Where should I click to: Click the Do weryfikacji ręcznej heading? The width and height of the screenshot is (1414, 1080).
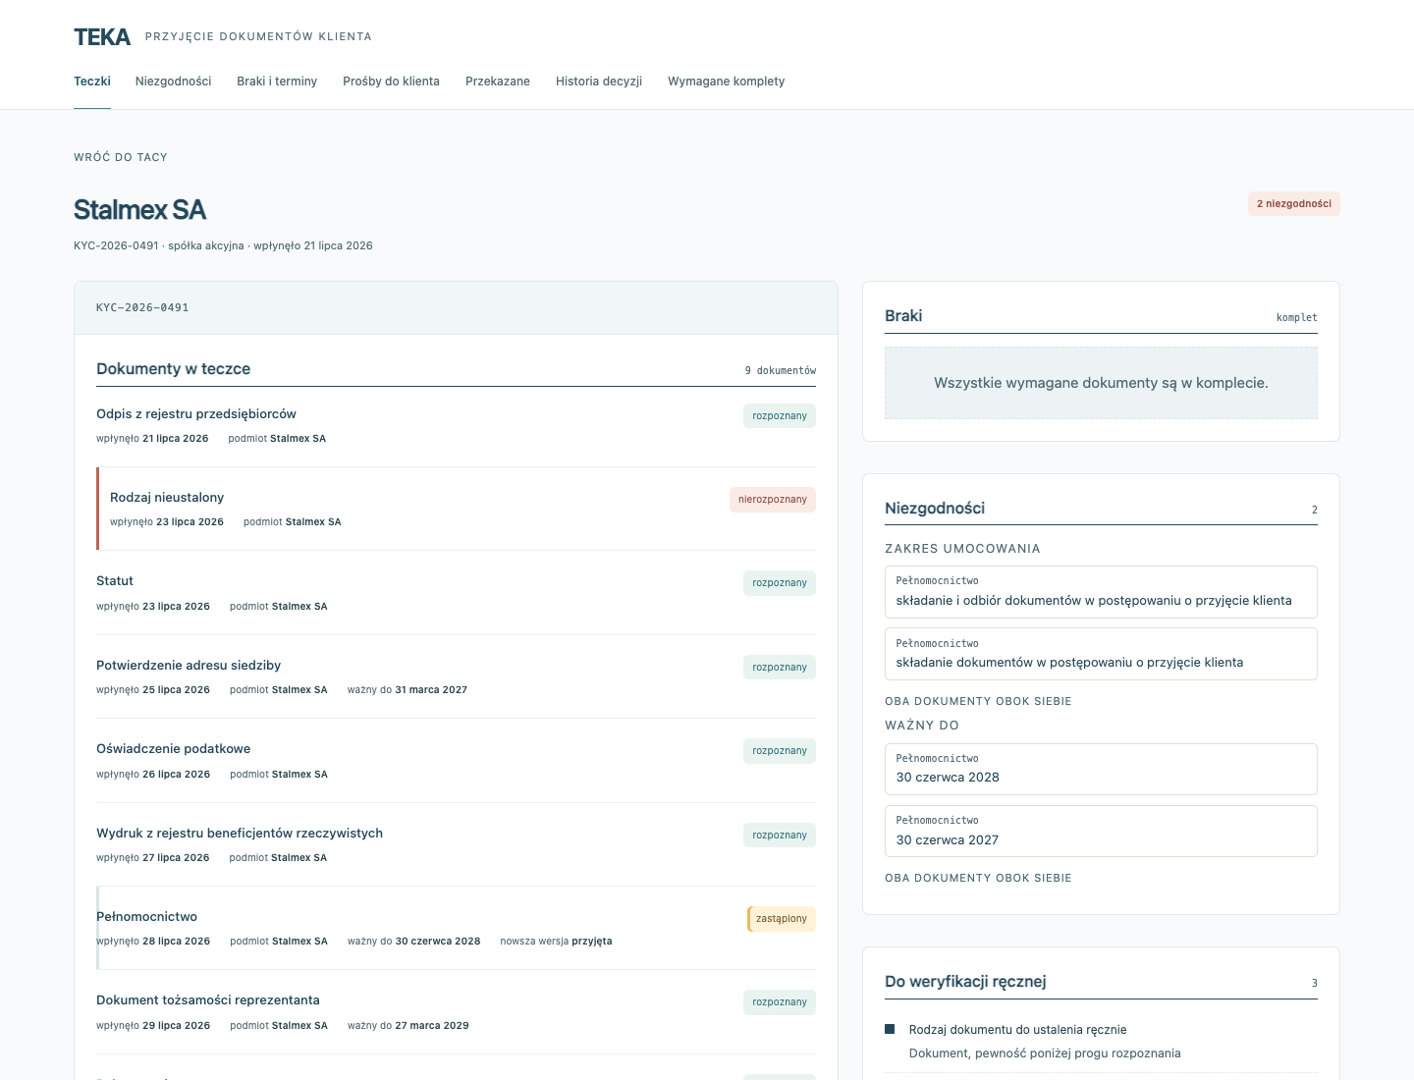[965, 982]
